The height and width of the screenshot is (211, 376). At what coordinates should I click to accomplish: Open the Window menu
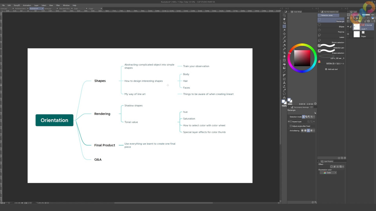[x=66, y=5]
